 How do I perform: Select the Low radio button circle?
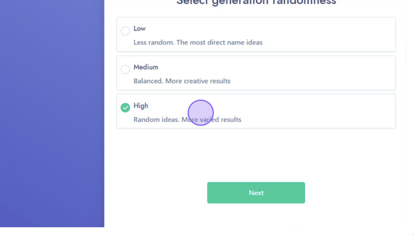point(125,31)
